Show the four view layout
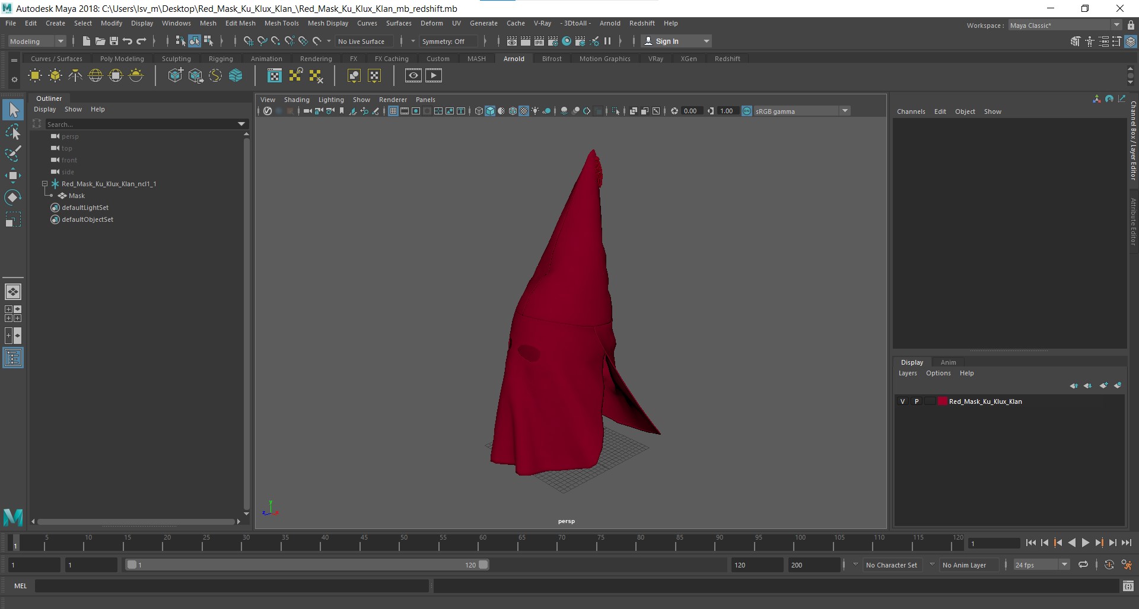 click(x=13, y=314)
